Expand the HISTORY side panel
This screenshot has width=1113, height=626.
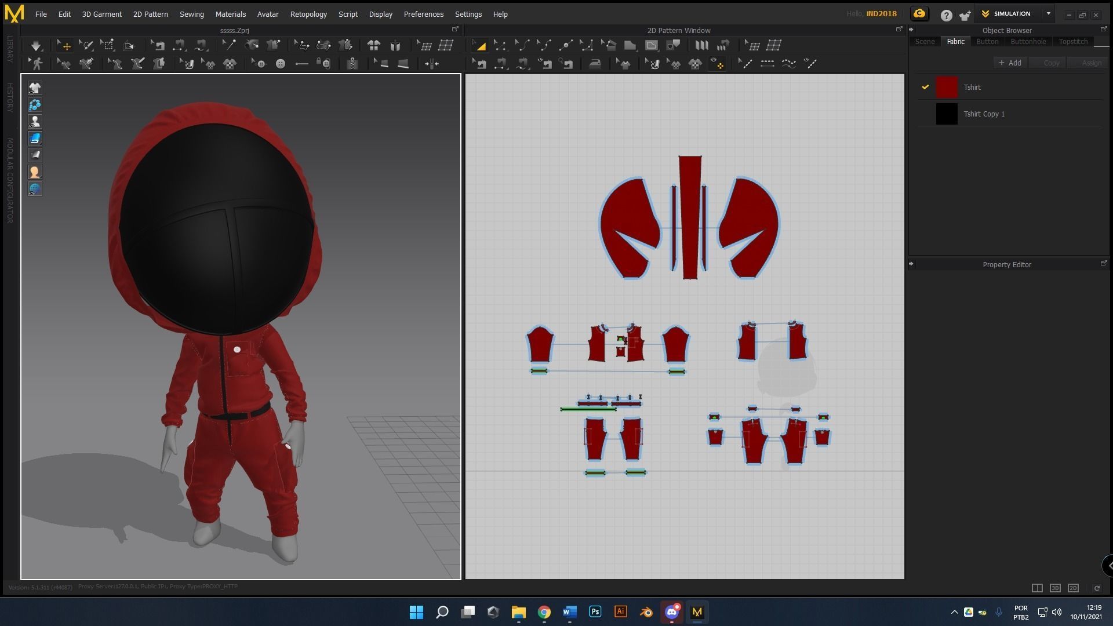pyautogui.click(x=10, y=97)
